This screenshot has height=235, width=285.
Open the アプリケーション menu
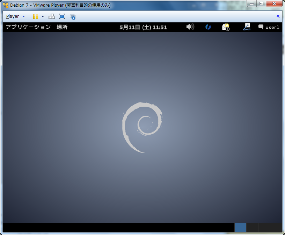pyautogui.click(x=28, y=27)
